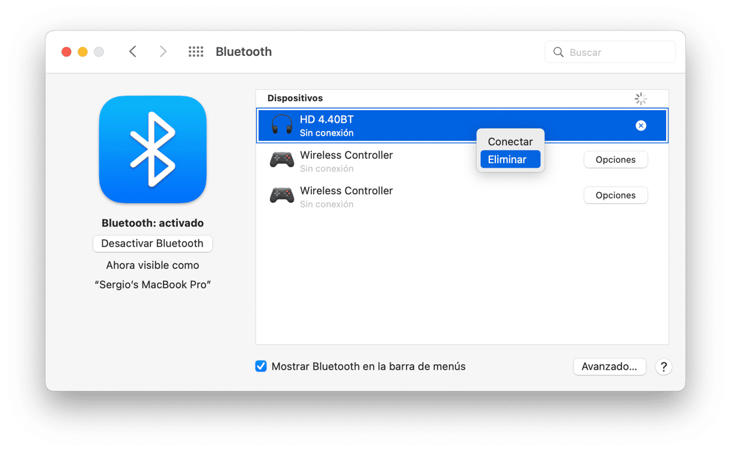
Task: Close the window with the red button
Action: pyautogui.click(x=66, y=52)
